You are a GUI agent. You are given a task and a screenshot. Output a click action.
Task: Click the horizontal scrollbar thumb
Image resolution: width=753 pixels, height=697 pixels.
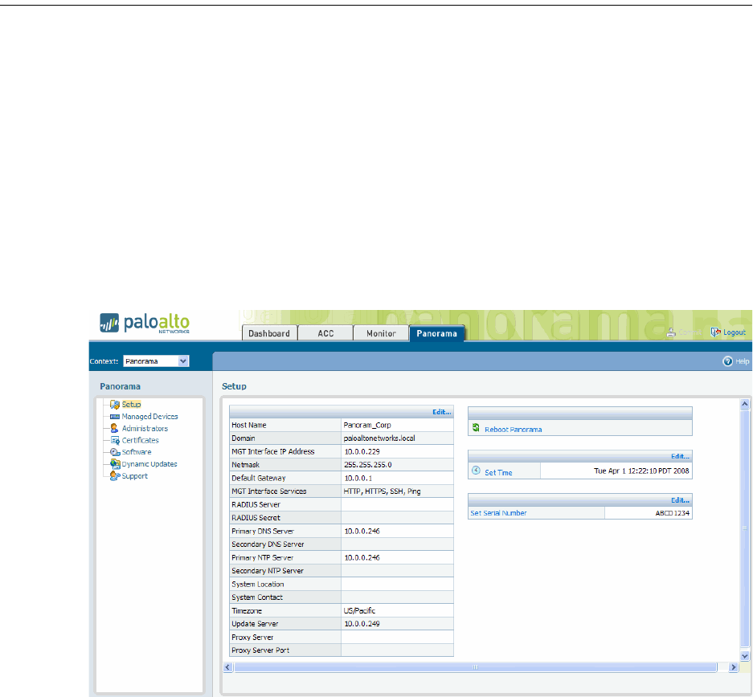476,667
